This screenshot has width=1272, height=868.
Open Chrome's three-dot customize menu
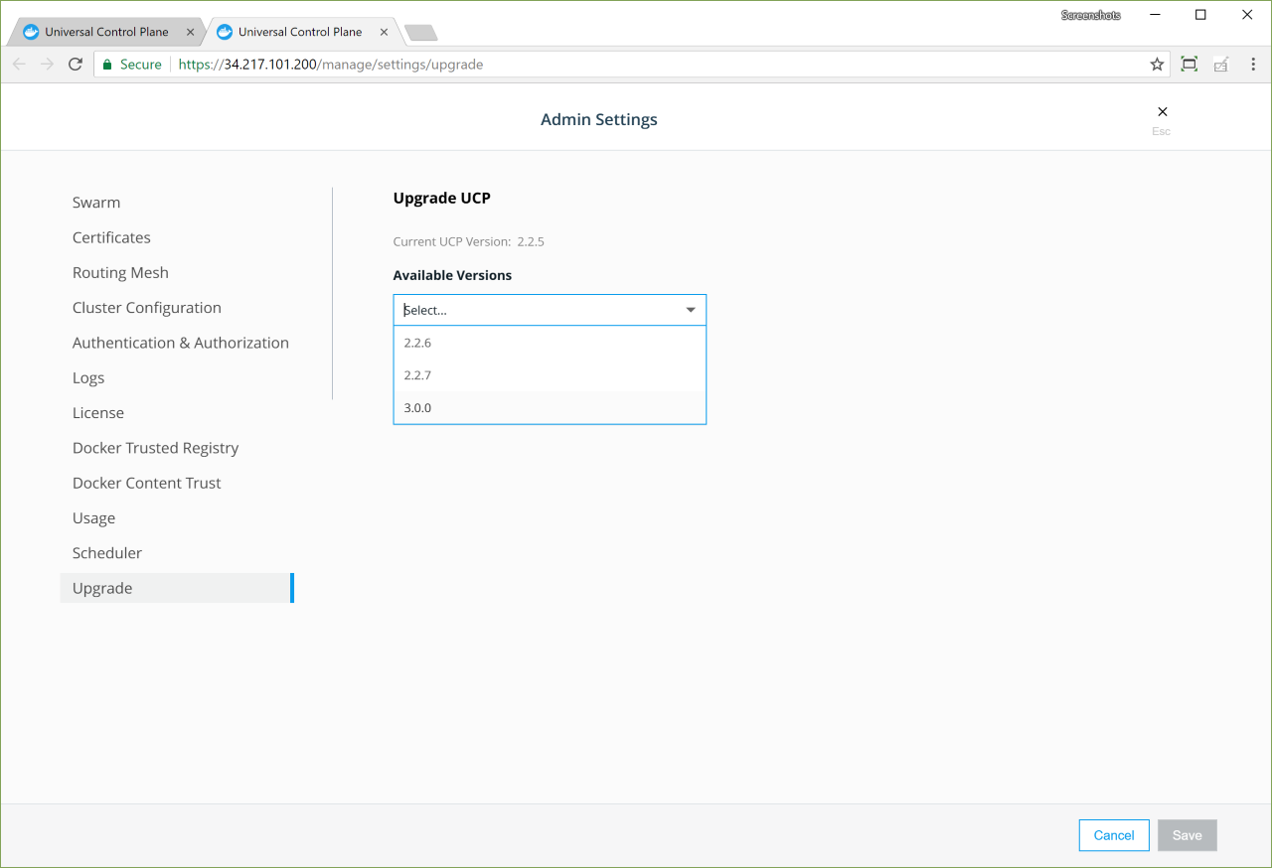(x=1252, y=64)
